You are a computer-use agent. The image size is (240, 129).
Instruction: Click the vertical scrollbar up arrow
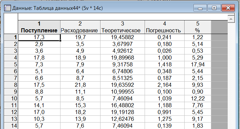pyautogui.click(x=231, y=19)
